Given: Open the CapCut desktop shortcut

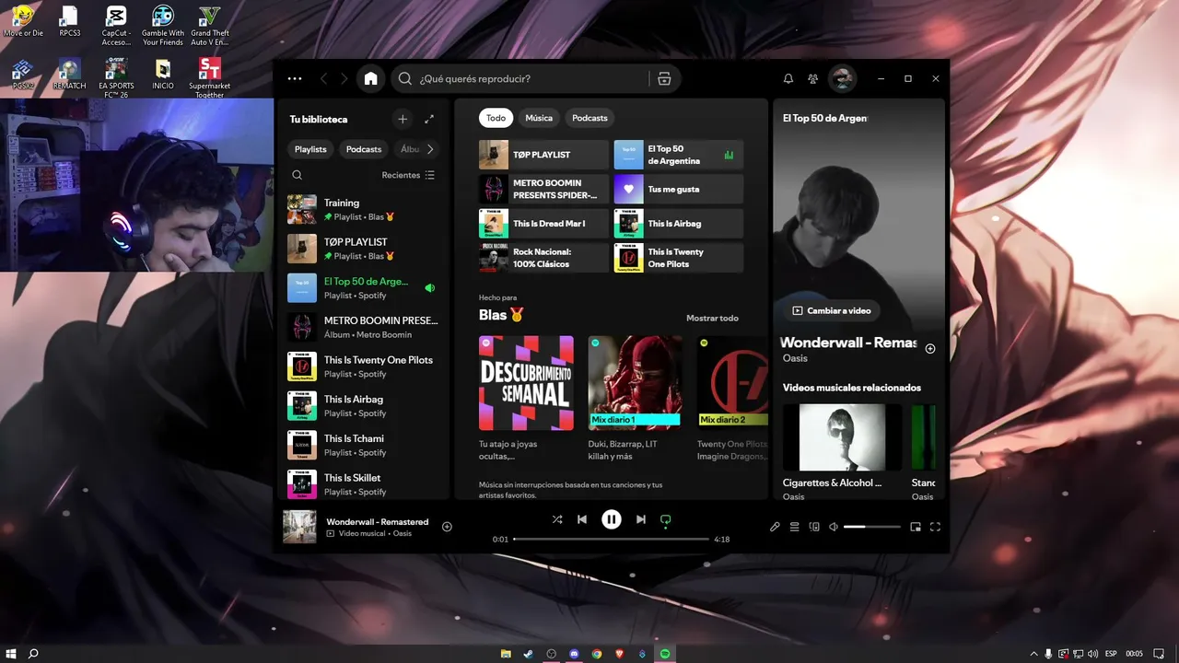Looking at the screenshot, I should coord(116,26).
